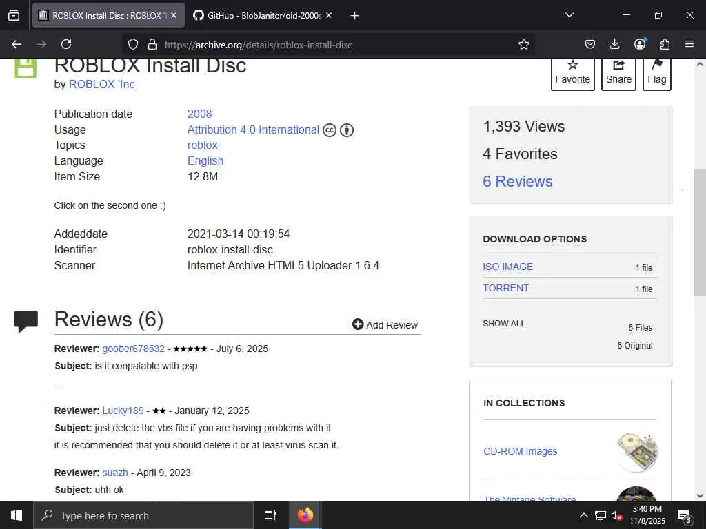Open the roblox topic link
The height and width of the screenshot is (529, 706).
coord(202,145)
